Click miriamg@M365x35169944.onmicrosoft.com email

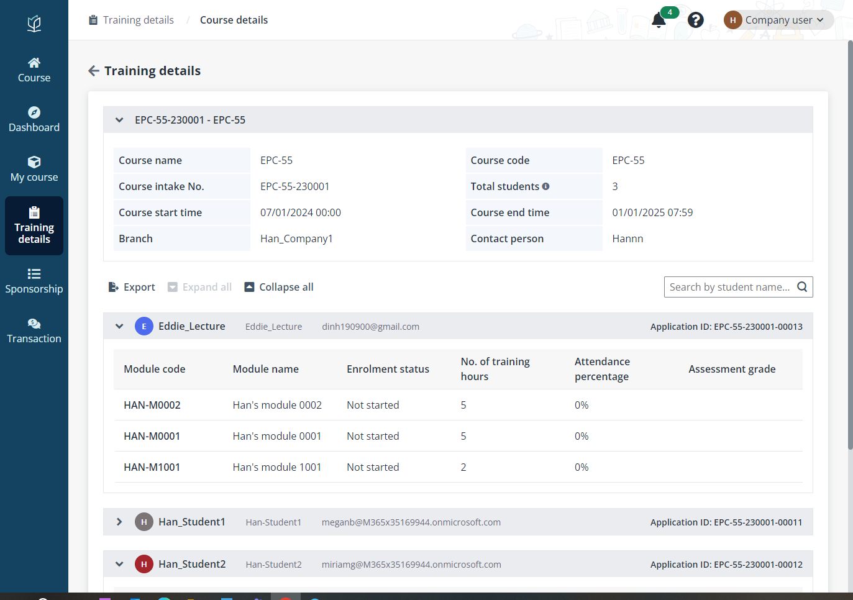(411, 565)
